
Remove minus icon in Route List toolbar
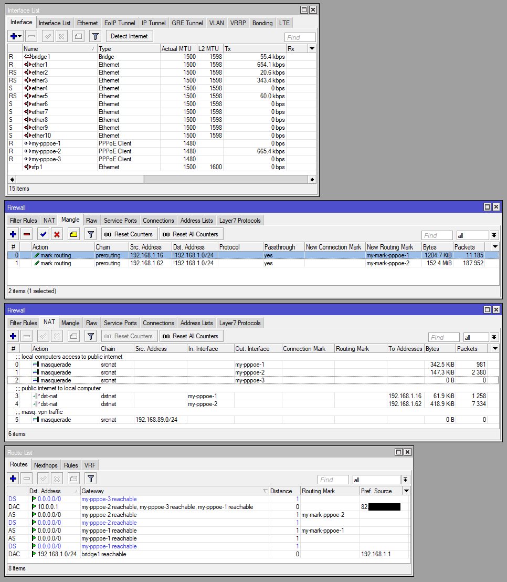click(x=27, y=479)
